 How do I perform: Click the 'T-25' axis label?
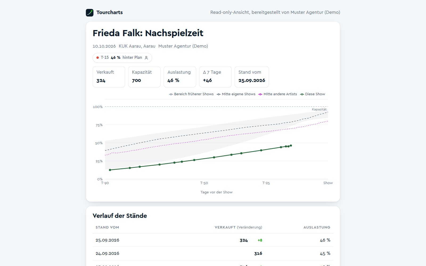pyautogui.click(x=266, y=183)
